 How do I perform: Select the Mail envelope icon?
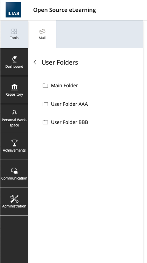pyautogui.click(x=42, y=31)
